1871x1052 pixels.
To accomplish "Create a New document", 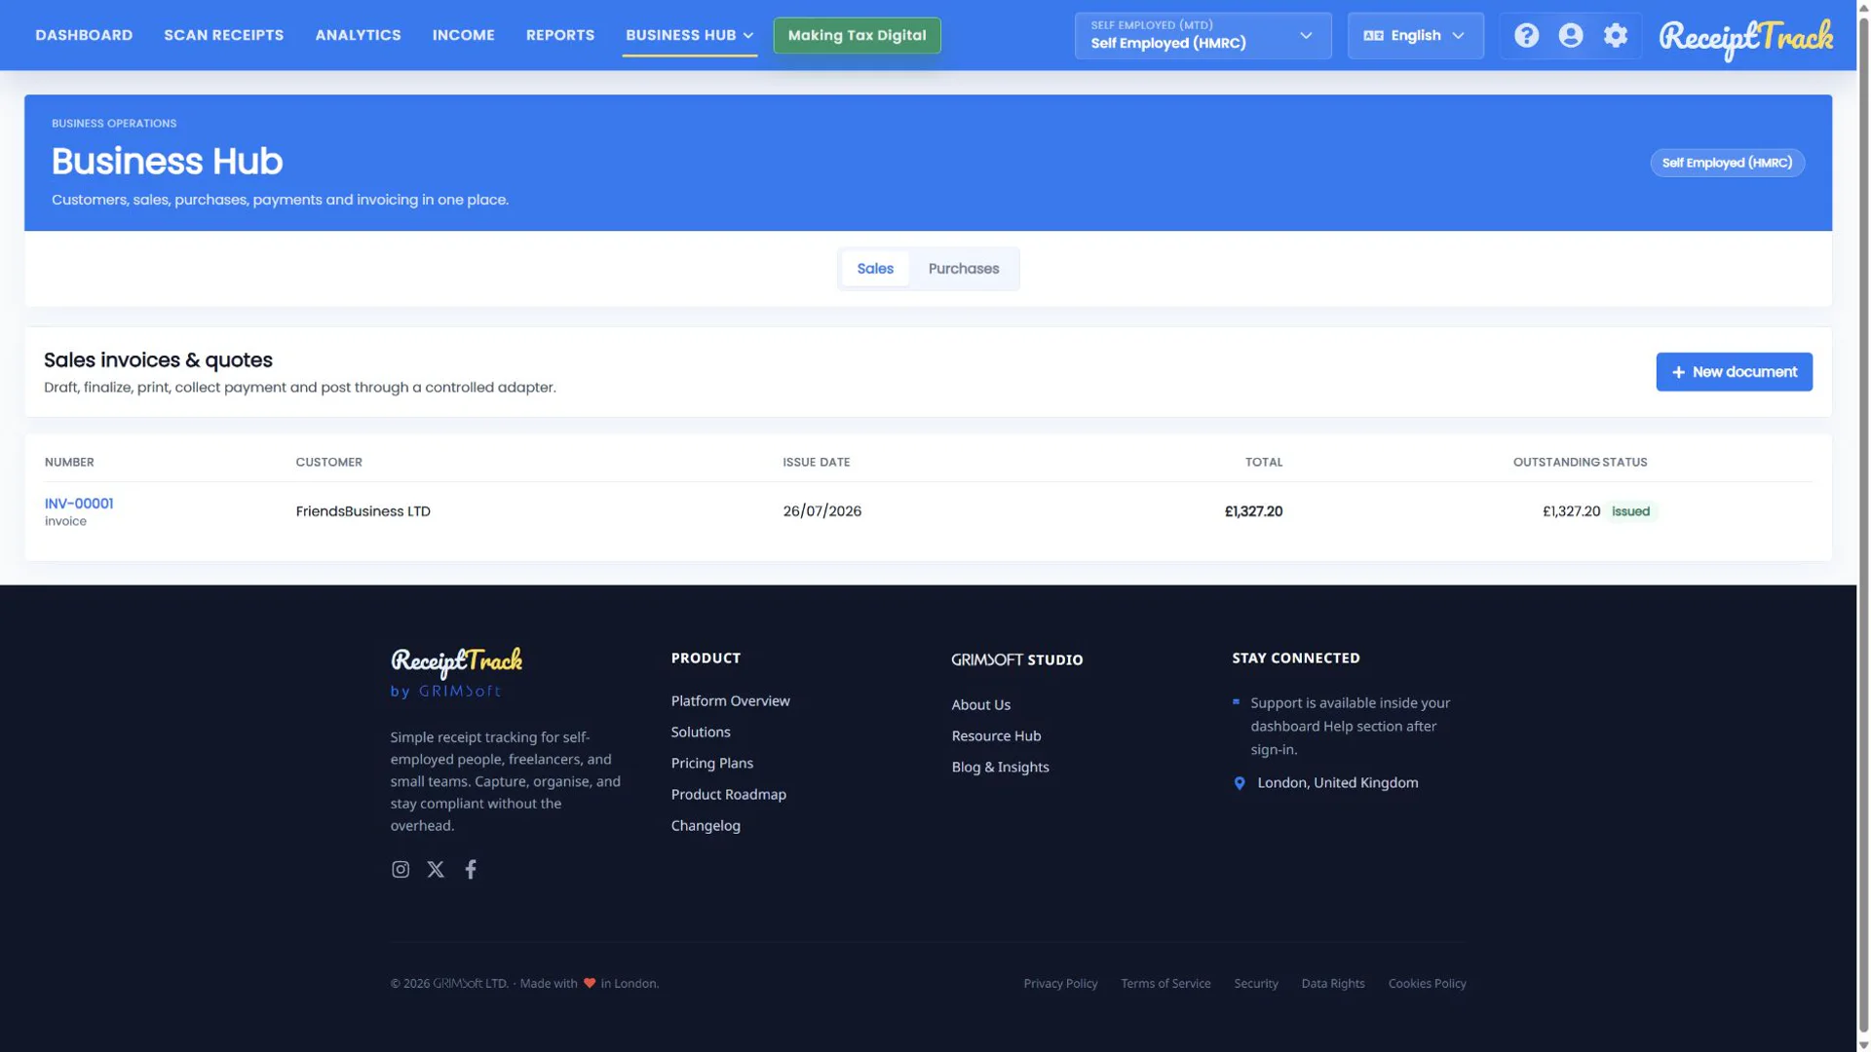I will pyautogui.click(x=1734, y=372).
